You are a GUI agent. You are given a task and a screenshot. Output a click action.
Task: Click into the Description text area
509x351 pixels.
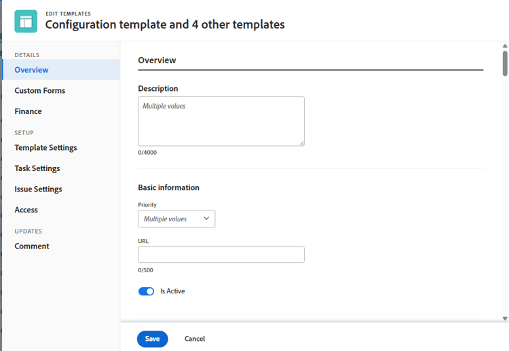221,121
